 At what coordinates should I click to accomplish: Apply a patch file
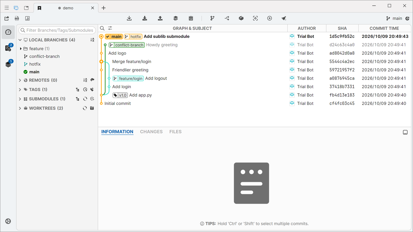click(x=191, y=18)
